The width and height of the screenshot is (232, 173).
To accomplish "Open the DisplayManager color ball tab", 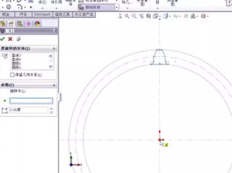I will coord(37,24).
